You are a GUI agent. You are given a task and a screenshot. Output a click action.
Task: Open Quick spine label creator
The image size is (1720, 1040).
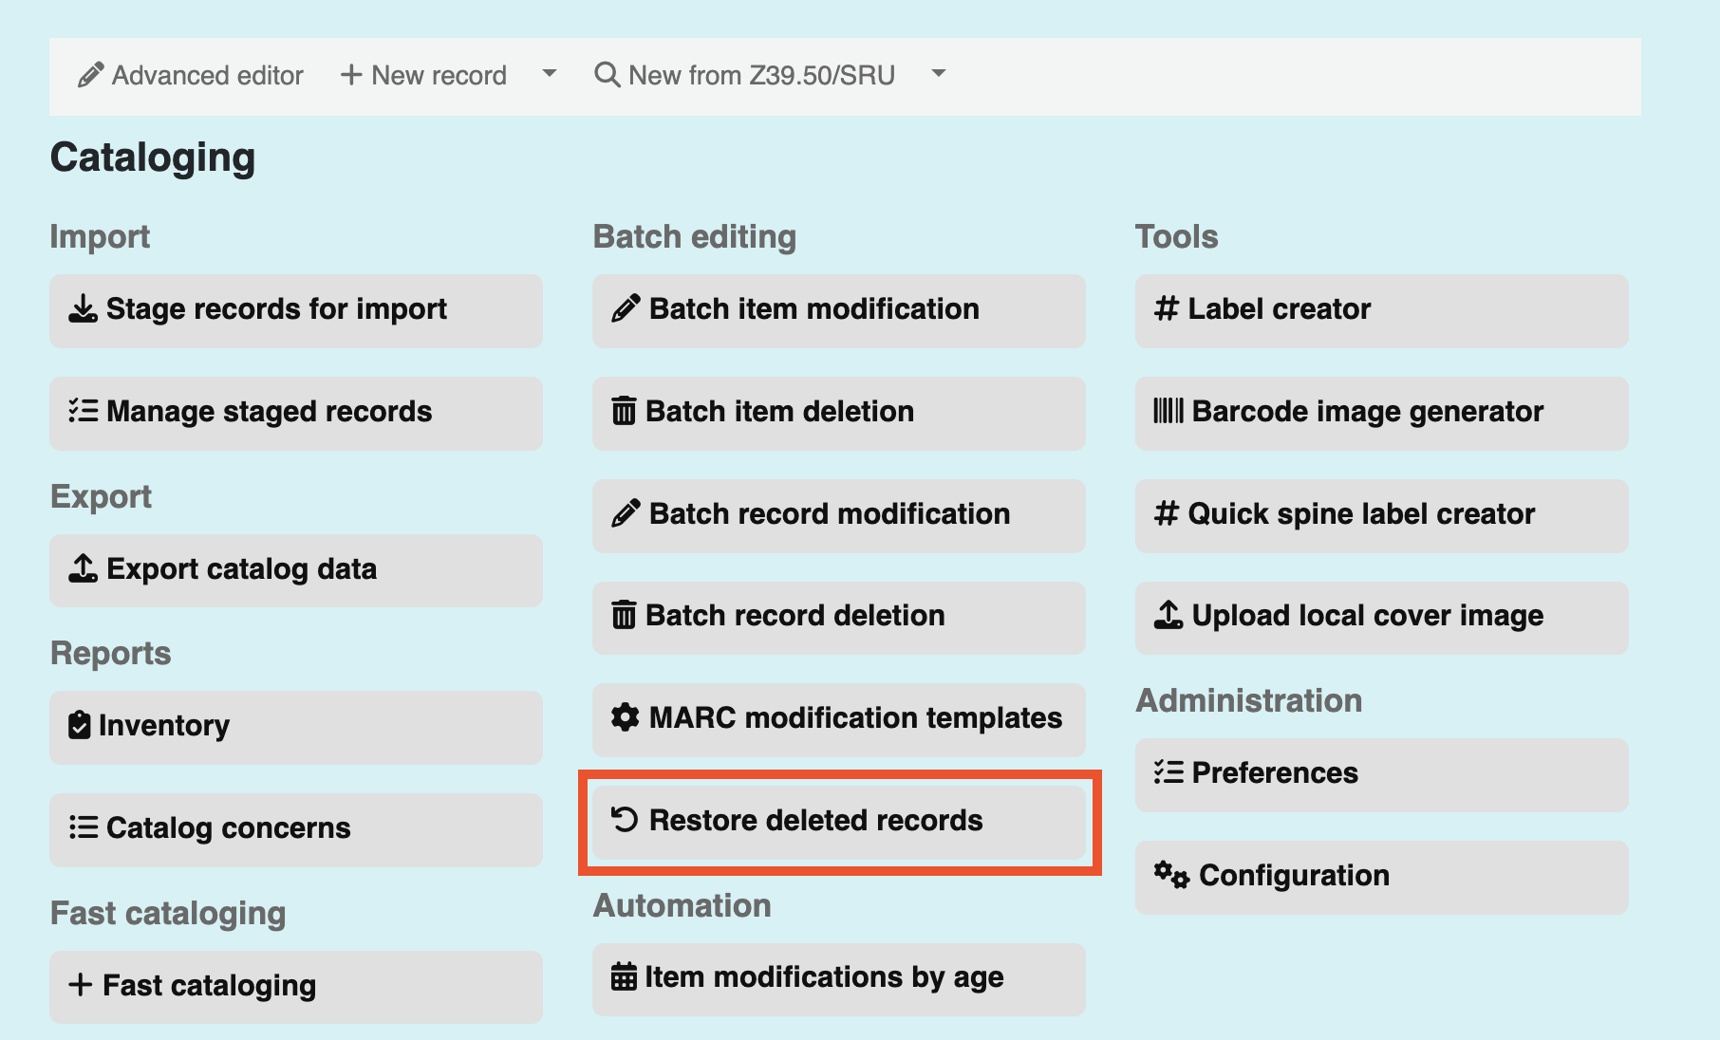click(1382, 515)
